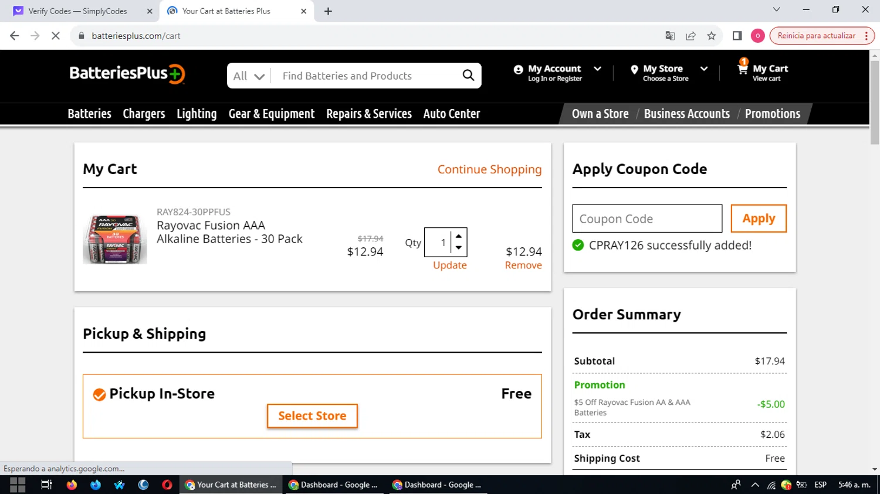Switch to the Verify Codes SimplyCodes tab
Viewport: 880px width, 494px height.
77,11
